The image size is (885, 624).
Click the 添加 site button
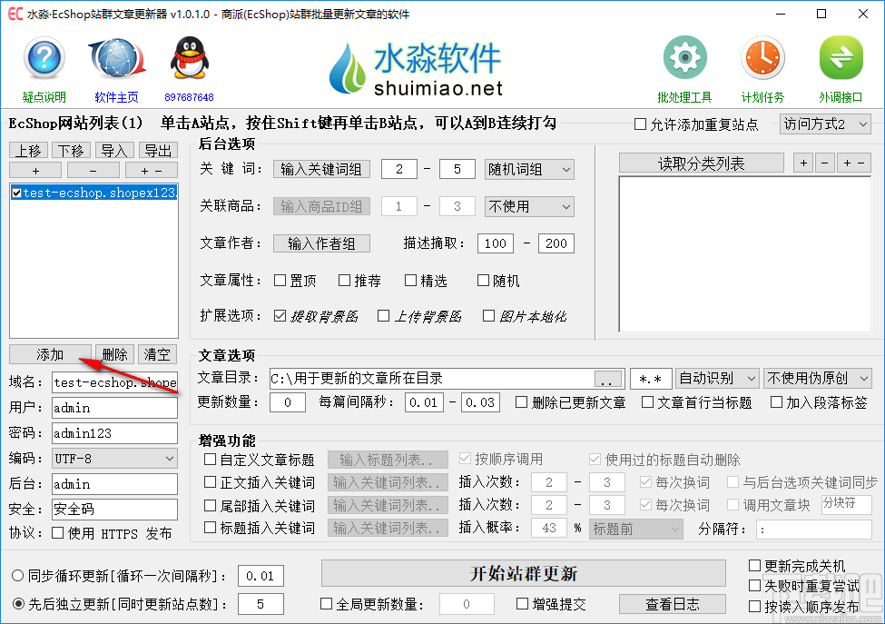coord(50,354)
